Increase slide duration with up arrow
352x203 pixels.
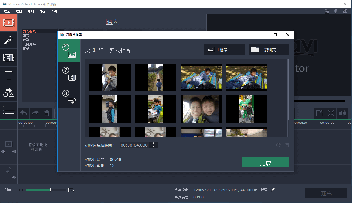click(153, 144)
